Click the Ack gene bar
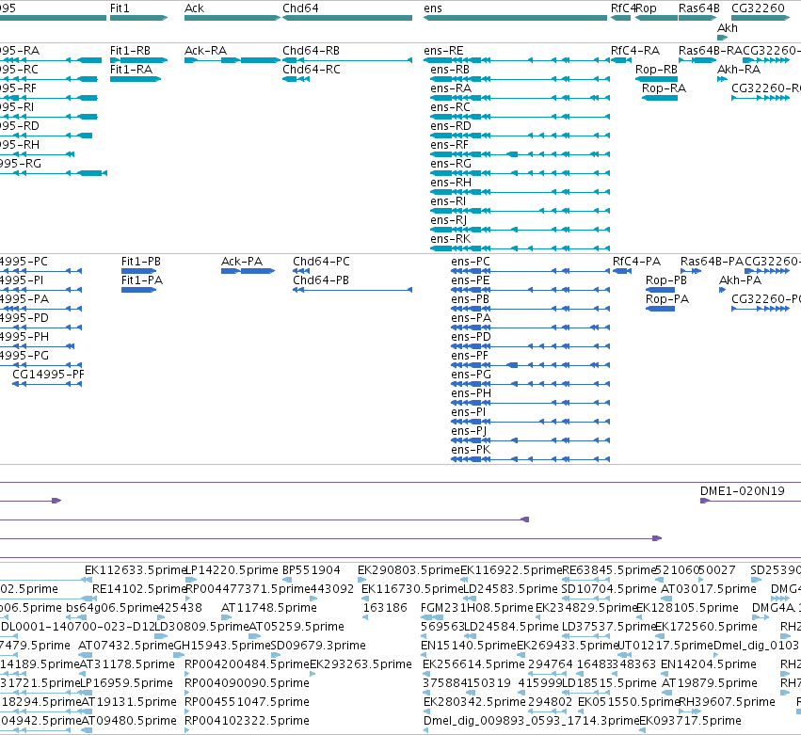 pyautogui.click(x=232, y=18)
